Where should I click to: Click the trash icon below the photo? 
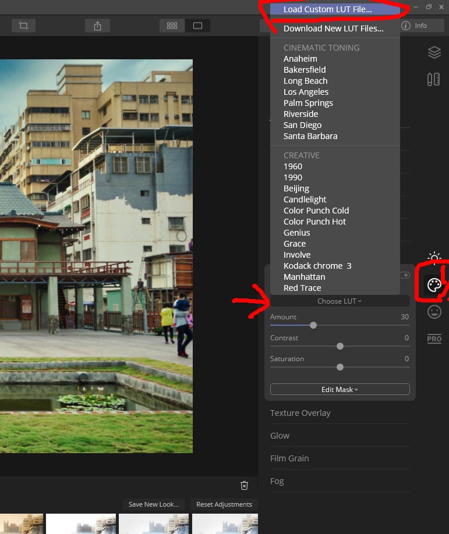click(245, 485)
